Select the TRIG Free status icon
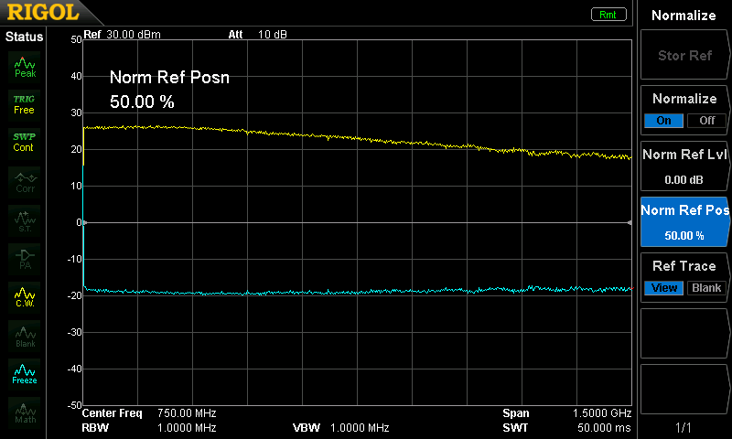The height and width of the screenshot is (439, 732). point(25,103)
